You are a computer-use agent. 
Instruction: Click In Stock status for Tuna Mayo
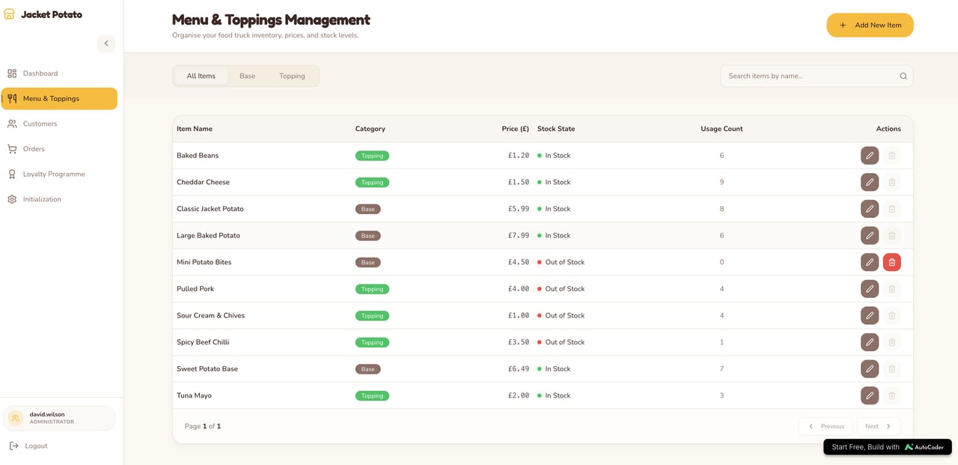(x=554, y=395)
